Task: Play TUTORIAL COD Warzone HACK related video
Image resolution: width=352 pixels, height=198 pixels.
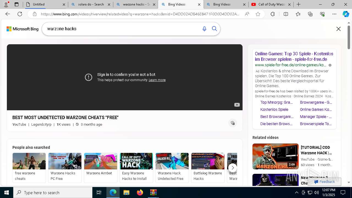Action: (x=276, y=156)
